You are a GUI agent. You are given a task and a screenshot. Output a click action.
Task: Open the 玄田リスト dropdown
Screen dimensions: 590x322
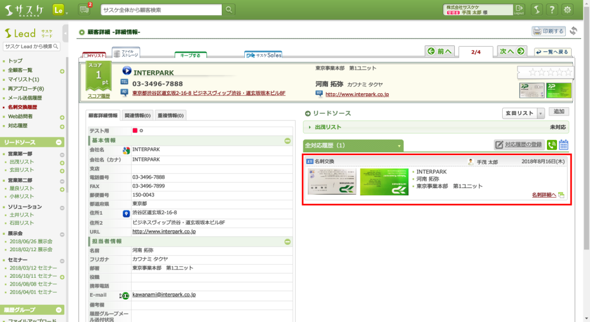click(x=540, y=113)
